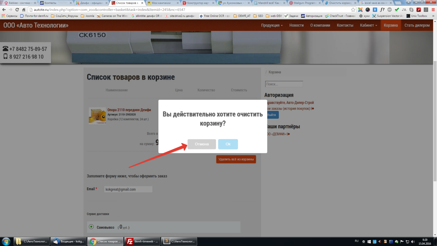This screenshot has width=437, height=246.
Task: Bookmark page with the star icon
Action: [x=353, y=10]
